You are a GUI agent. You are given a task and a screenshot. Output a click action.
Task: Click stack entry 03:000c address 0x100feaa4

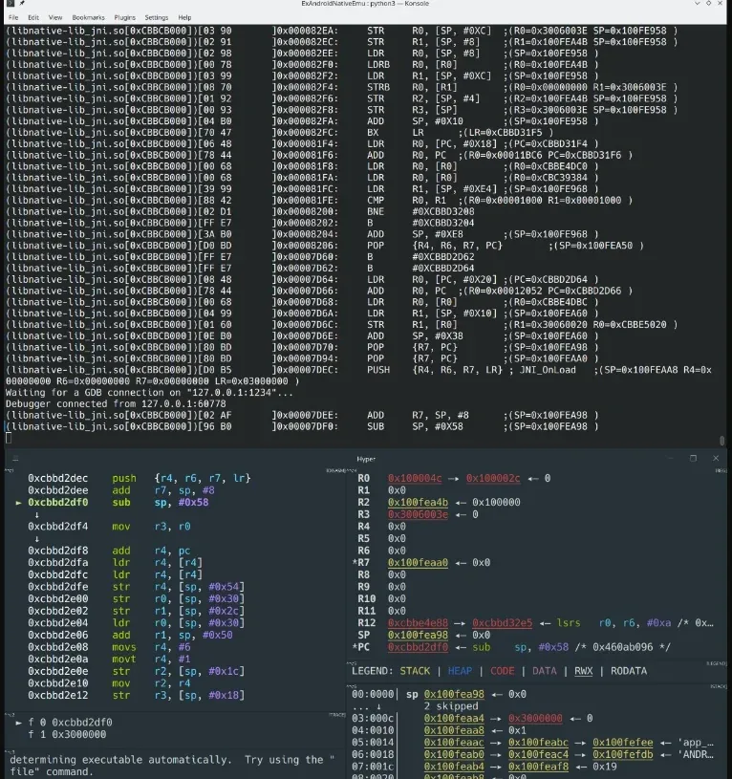[x=454, y=719]
